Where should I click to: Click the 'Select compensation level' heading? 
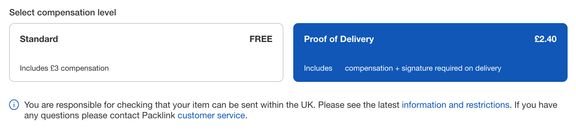pos(63,13)
